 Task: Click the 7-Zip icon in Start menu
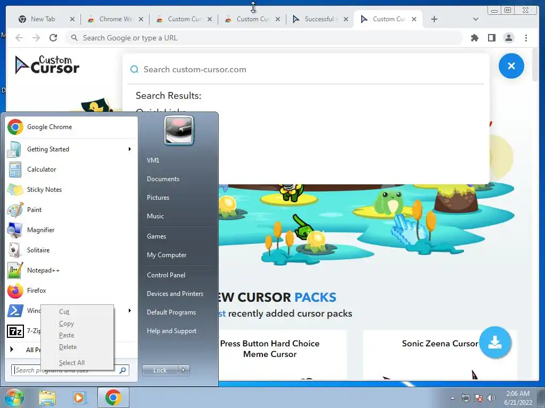click(x=15, y=331)
